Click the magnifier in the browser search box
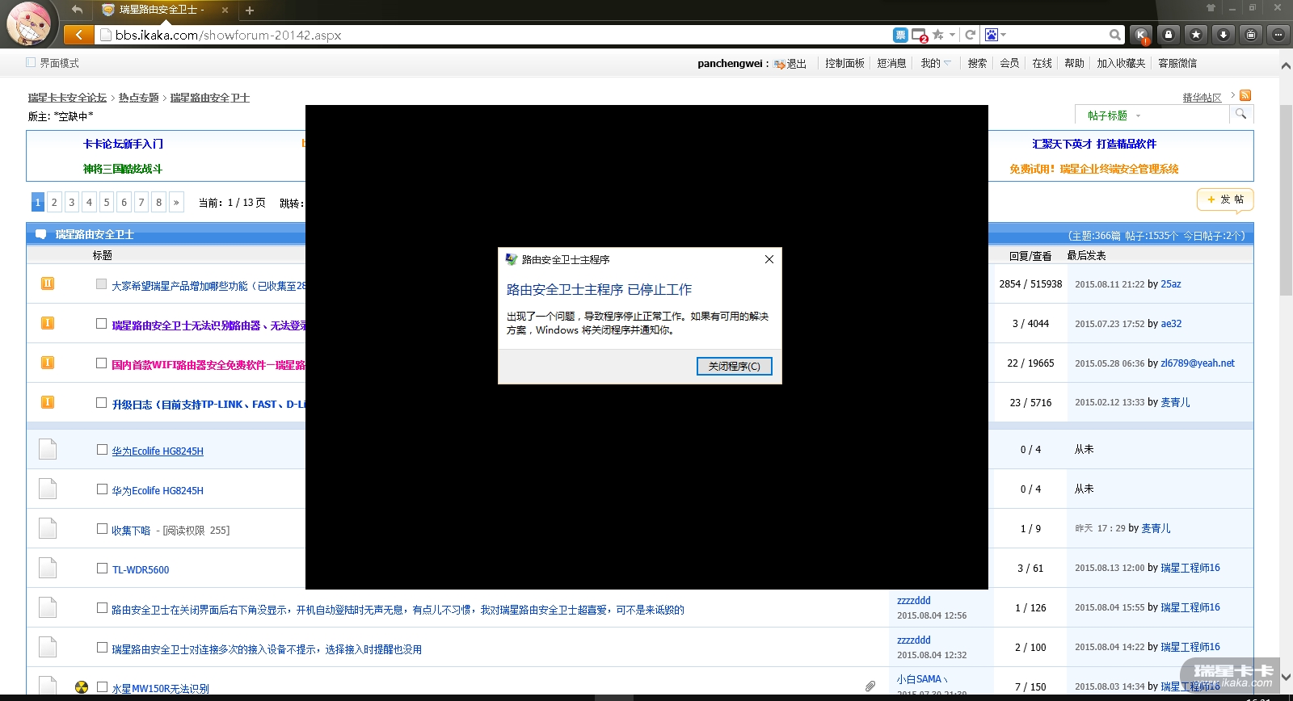 [1115, 35]
